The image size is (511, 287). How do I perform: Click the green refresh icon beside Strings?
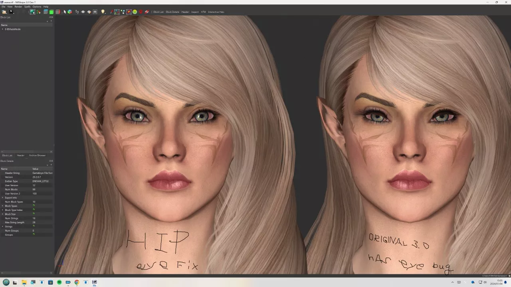34,226
